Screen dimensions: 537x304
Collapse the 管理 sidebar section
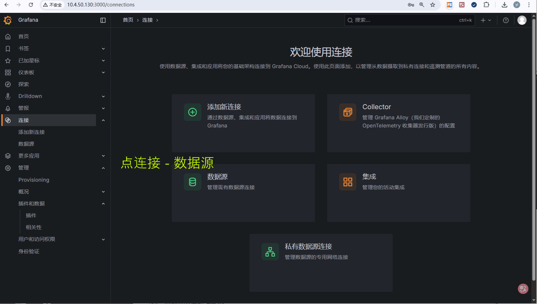point(103,168)
